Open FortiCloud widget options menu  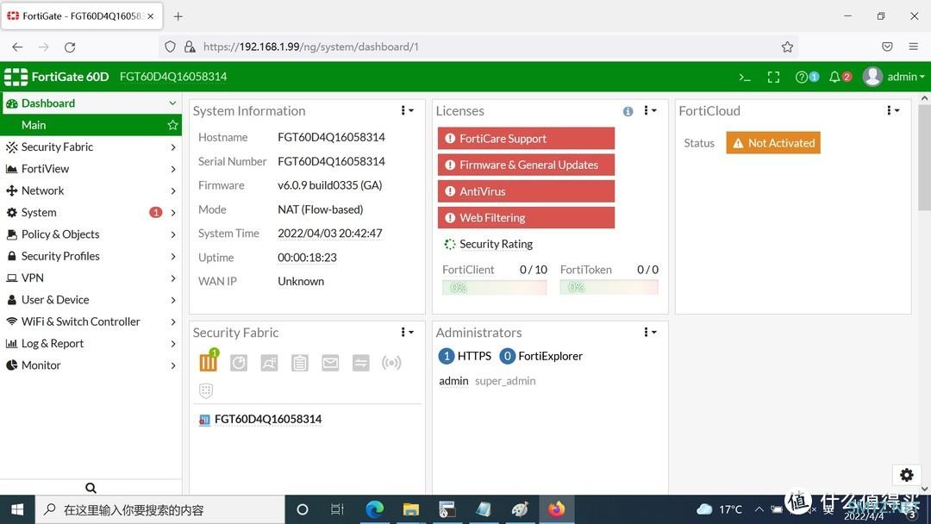(x=893, y=110)
